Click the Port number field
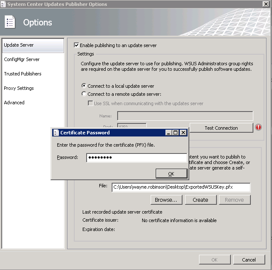 coord(132,126)
